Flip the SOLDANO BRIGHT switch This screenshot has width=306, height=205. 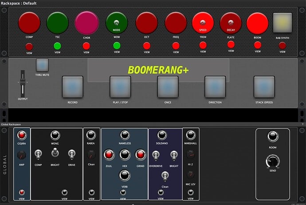(174, 156)
